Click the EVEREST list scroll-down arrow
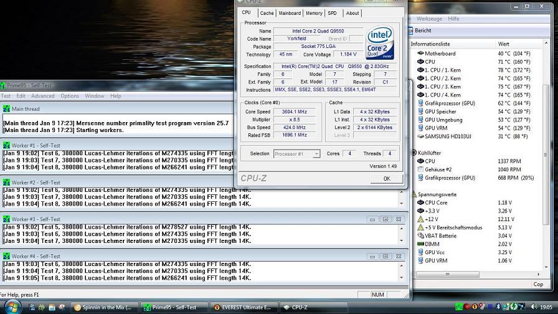The height and width of the screenshot is (314, 558). point(546,267)
